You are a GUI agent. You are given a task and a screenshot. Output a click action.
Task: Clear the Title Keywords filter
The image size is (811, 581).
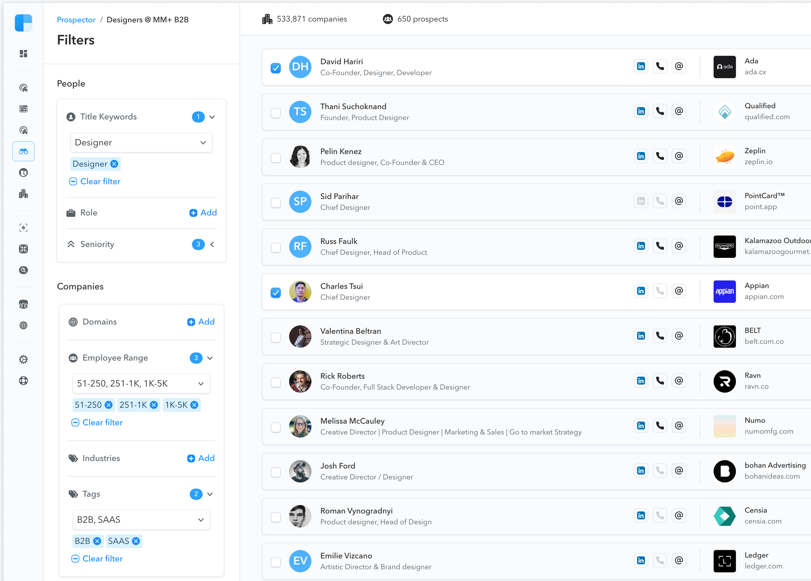[95, 182]
